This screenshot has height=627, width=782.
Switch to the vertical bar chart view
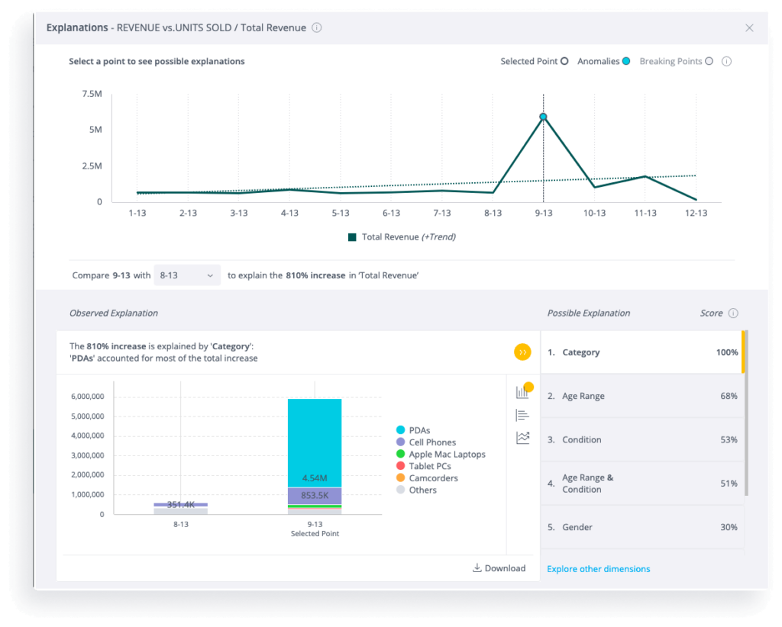click(x=522, y=392)
